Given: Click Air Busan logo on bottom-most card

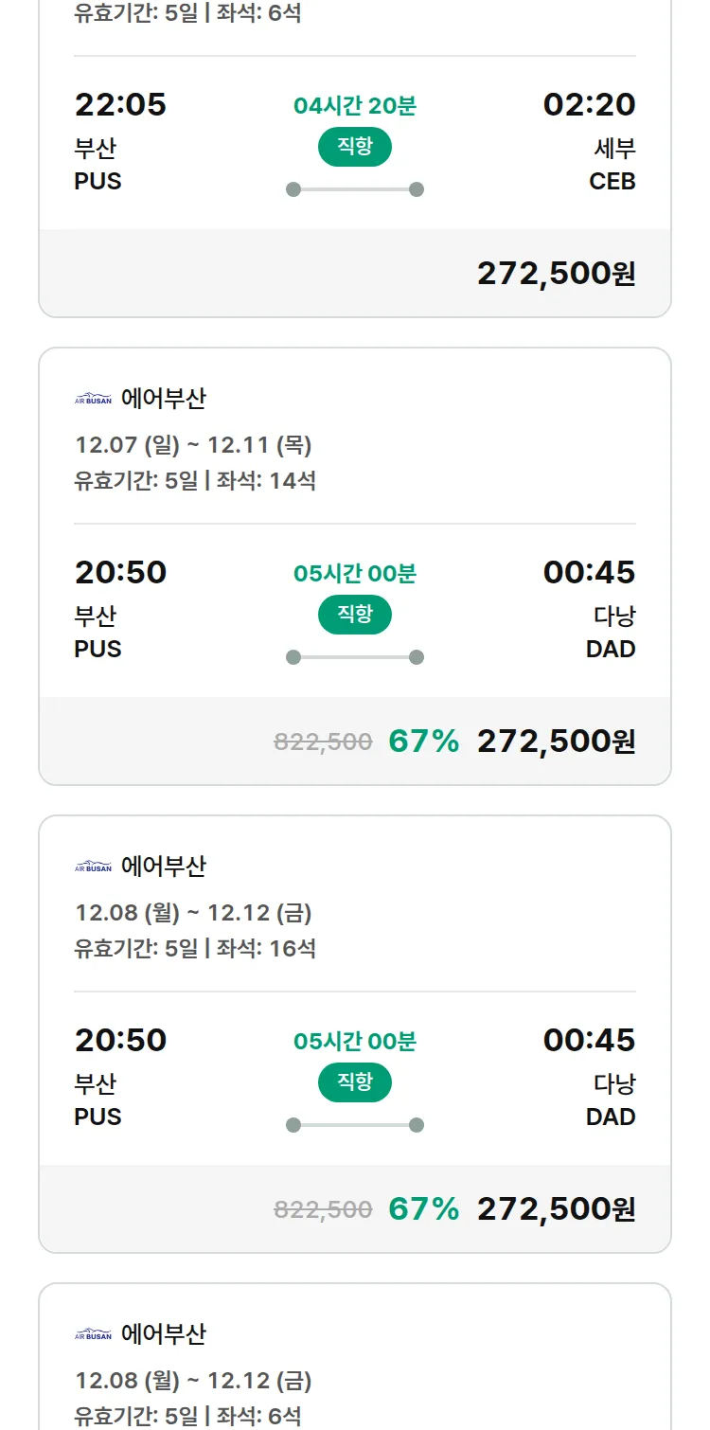Looking at the screenshot, I should coord(93,1334).
